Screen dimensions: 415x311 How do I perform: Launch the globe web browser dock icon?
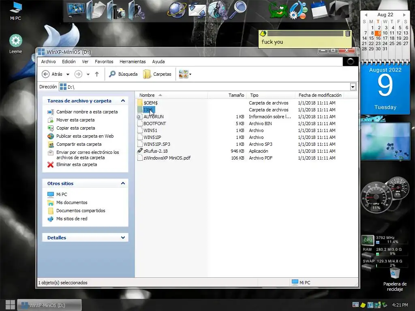click(x=177, y=11)
